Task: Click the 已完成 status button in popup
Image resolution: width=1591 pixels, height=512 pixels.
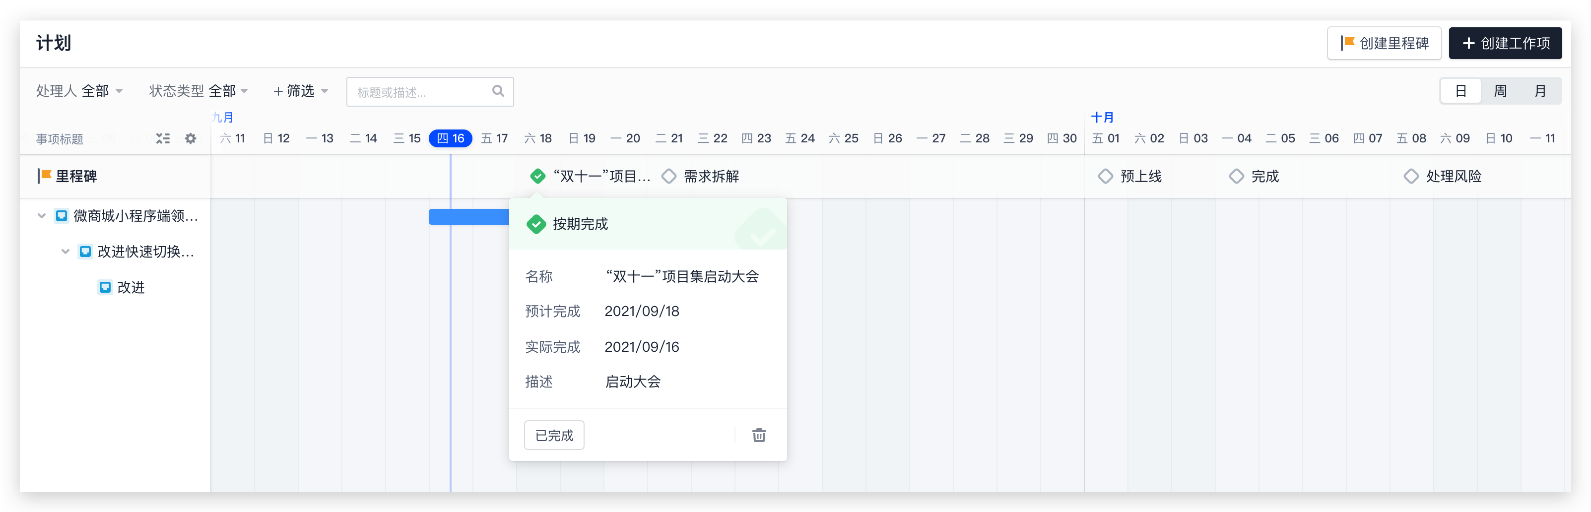Action: [554, 435]
